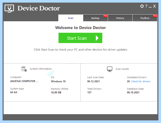Click the OS value Windows 10
The height and width of the screenshot is (123, 161).
click(x=58, y=81)
